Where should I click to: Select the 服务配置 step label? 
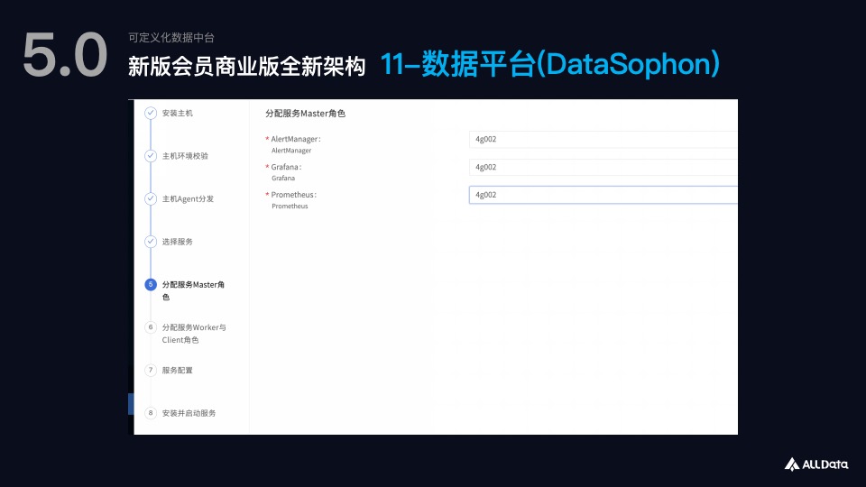[x=178, y=370]
